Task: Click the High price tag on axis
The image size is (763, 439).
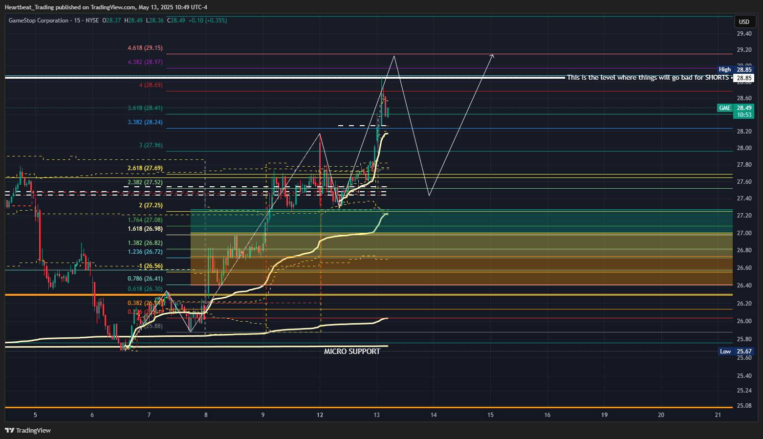Action: pyautogui.click(x=736, y=69)
